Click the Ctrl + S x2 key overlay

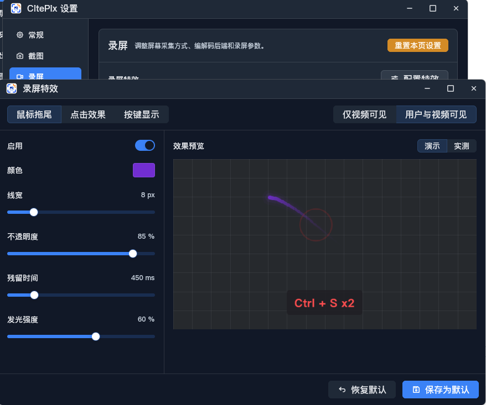pyautogui.click(x=324, y=303)
